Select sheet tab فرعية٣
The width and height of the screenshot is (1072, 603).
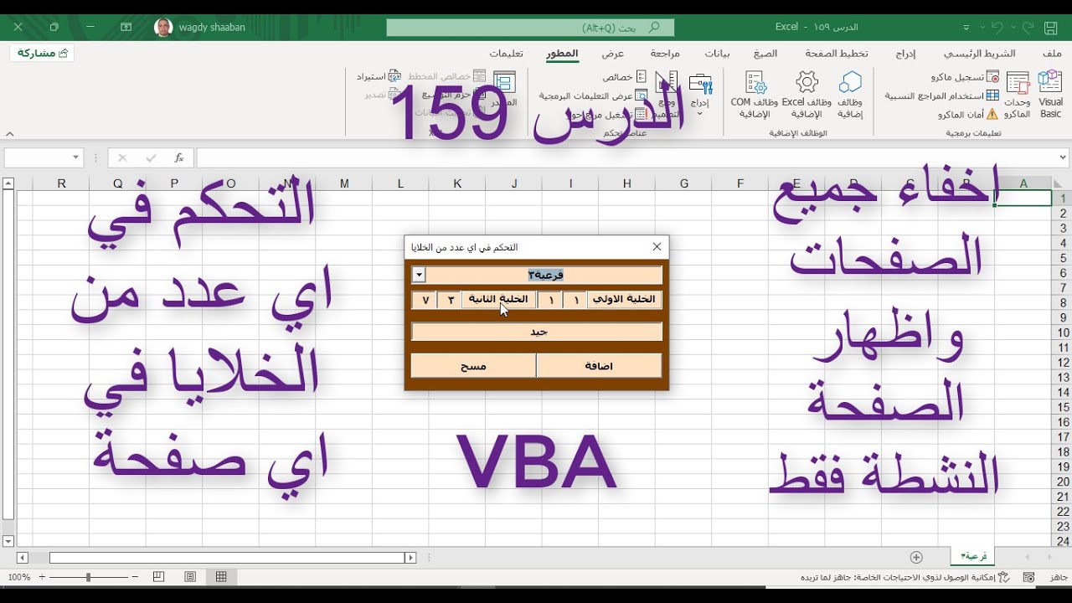coord(973,556)
